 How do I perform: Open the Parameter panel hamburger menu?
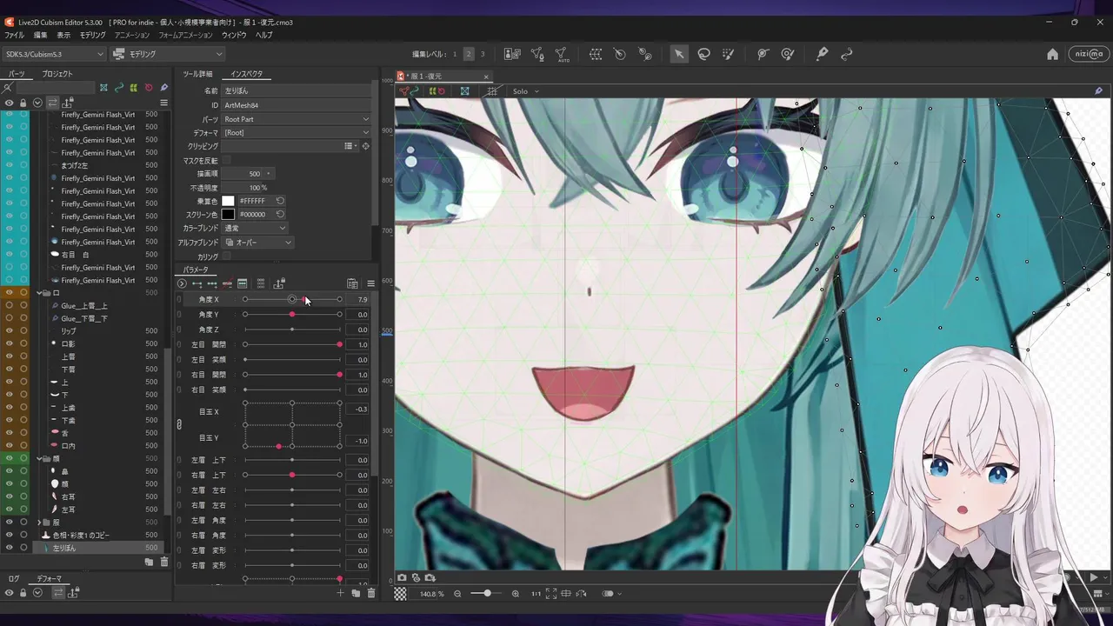(x=370, y=283)
